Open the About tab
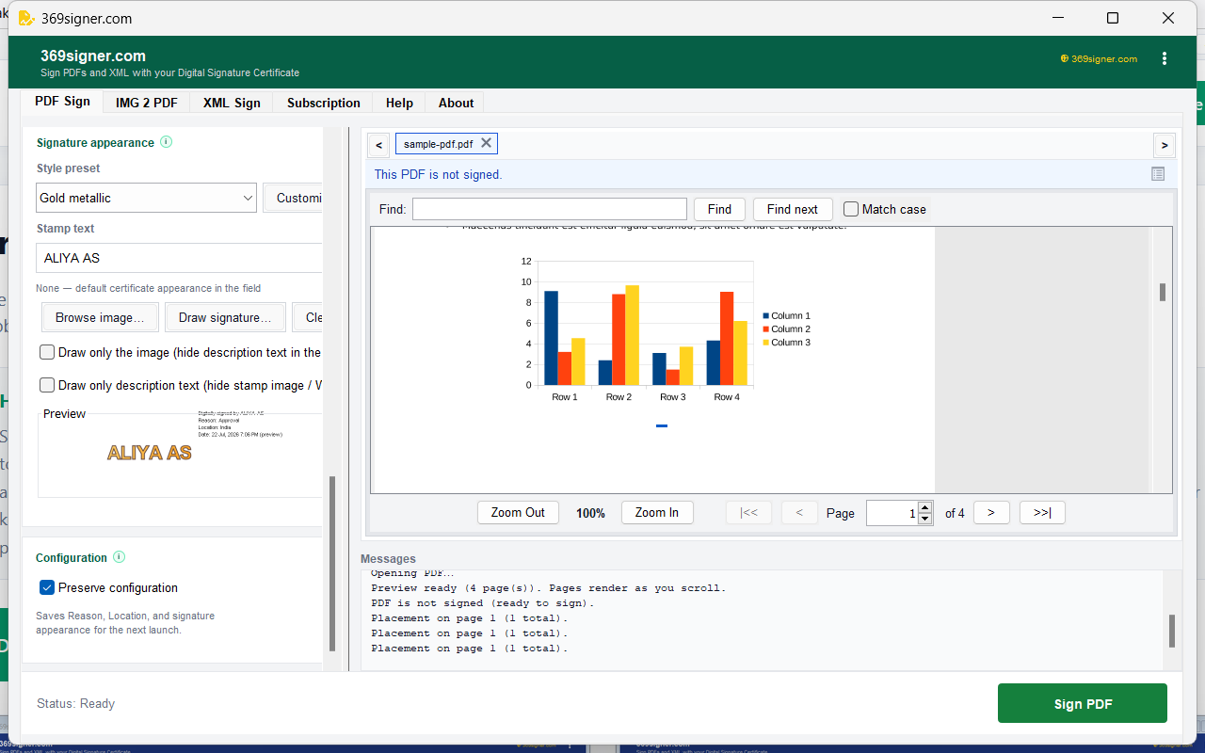The height and width of the screenshot is (753, 1205). 456,103
